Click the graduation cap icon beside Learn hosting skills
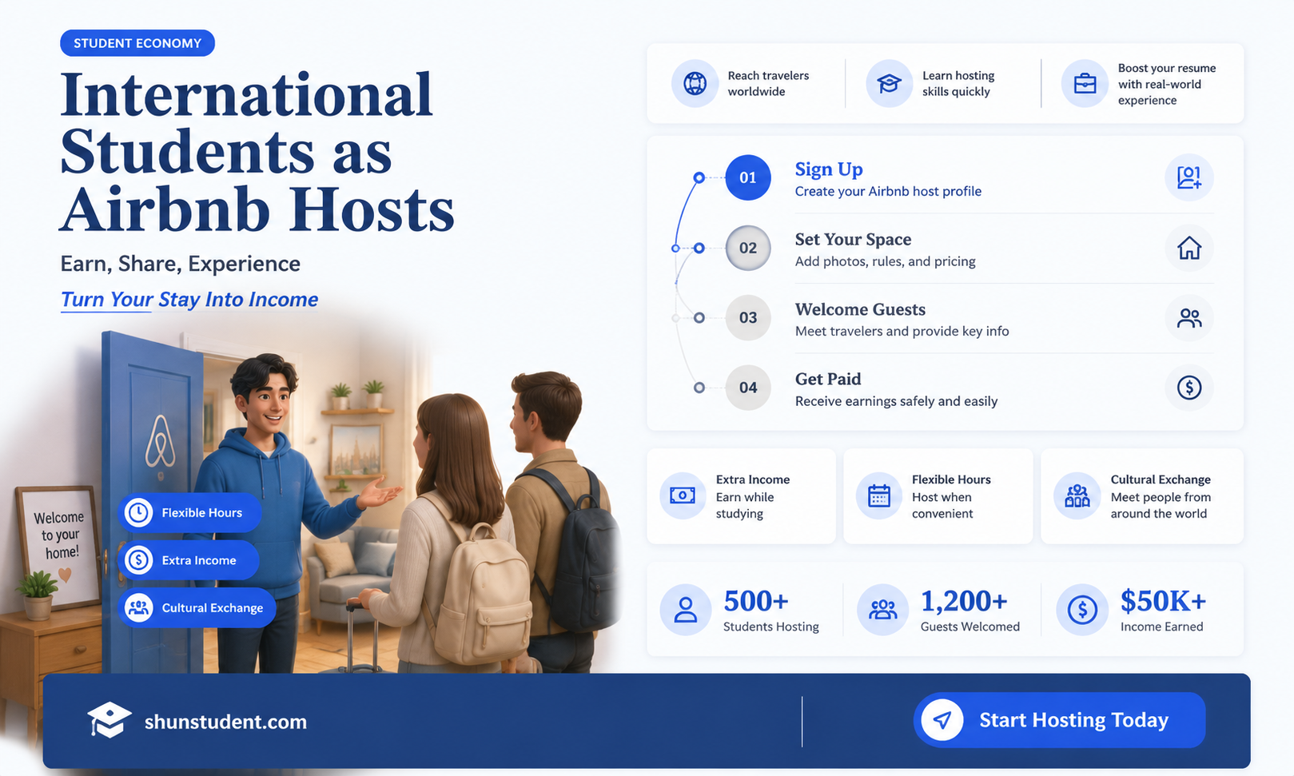 point(889,83)
